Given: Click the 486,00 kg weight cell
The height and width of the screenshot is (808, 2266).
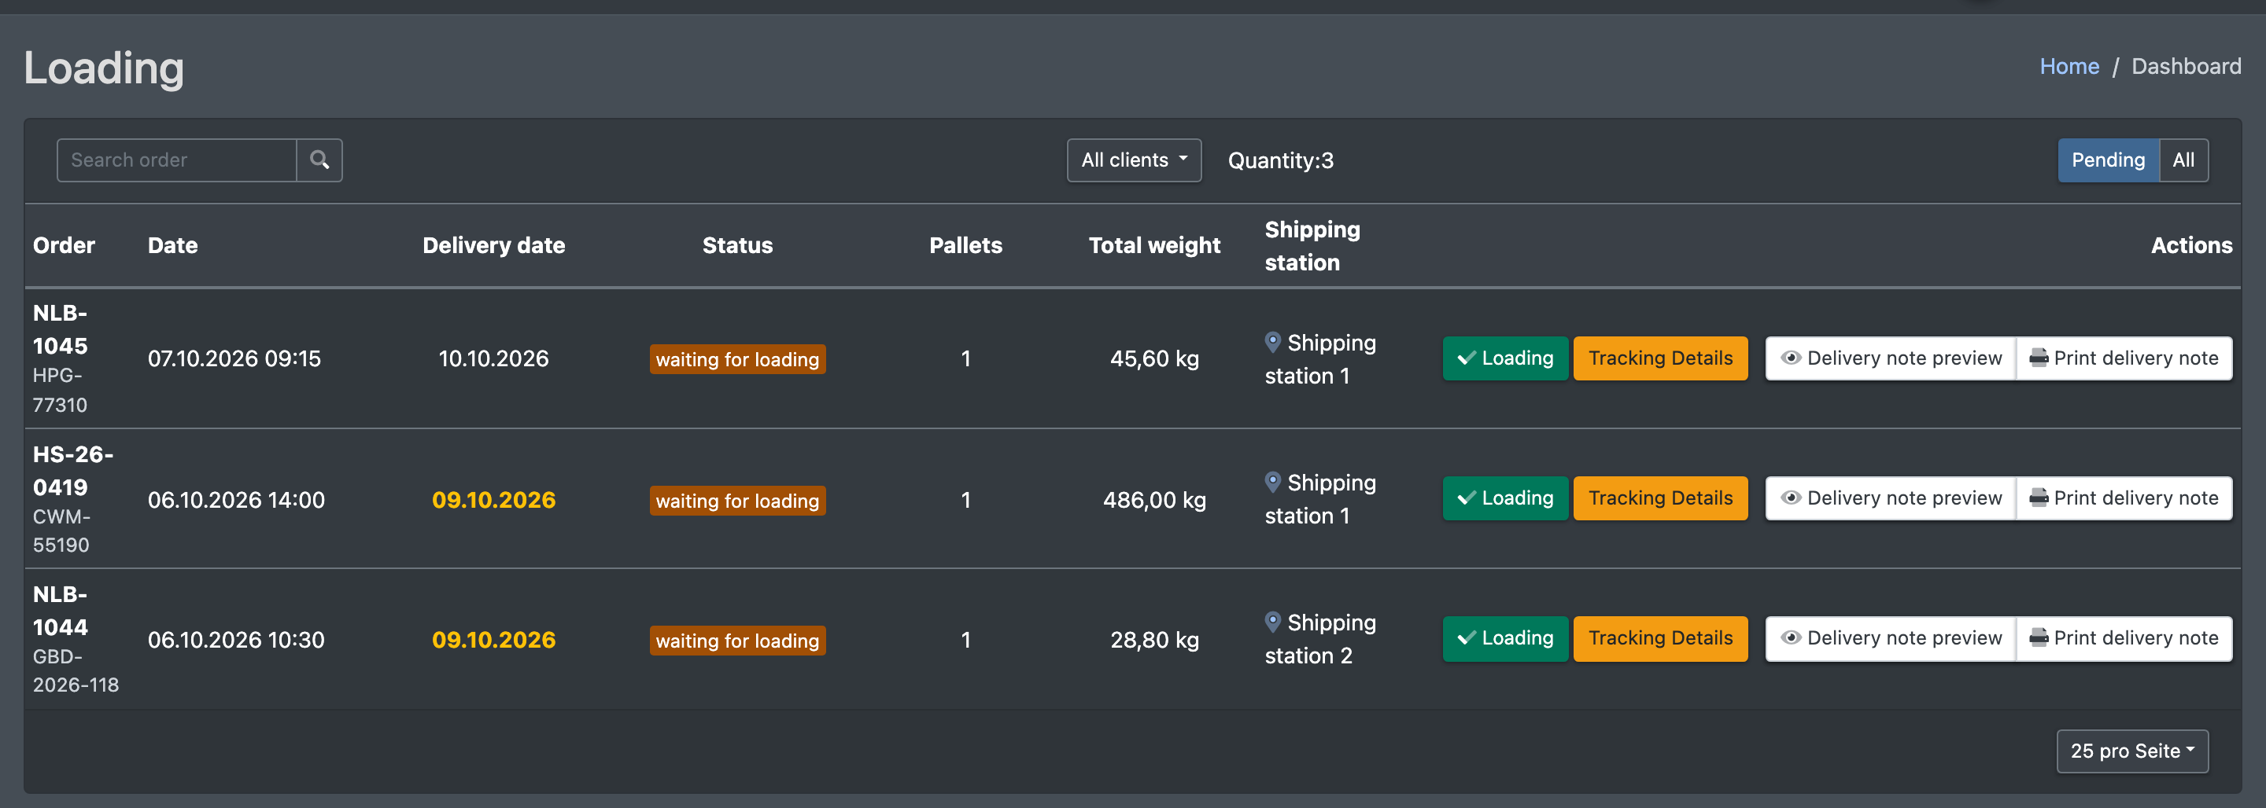Looking at the screenshot, I should 1154,499.
